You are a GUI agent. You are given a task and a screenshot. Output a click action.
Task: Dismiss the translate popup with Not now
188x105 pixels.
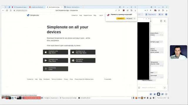[129, 18]
